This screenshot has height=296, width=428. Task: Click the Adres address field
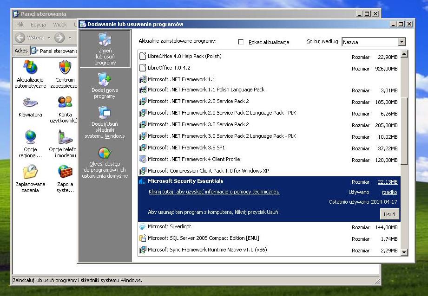click(54, 51)
